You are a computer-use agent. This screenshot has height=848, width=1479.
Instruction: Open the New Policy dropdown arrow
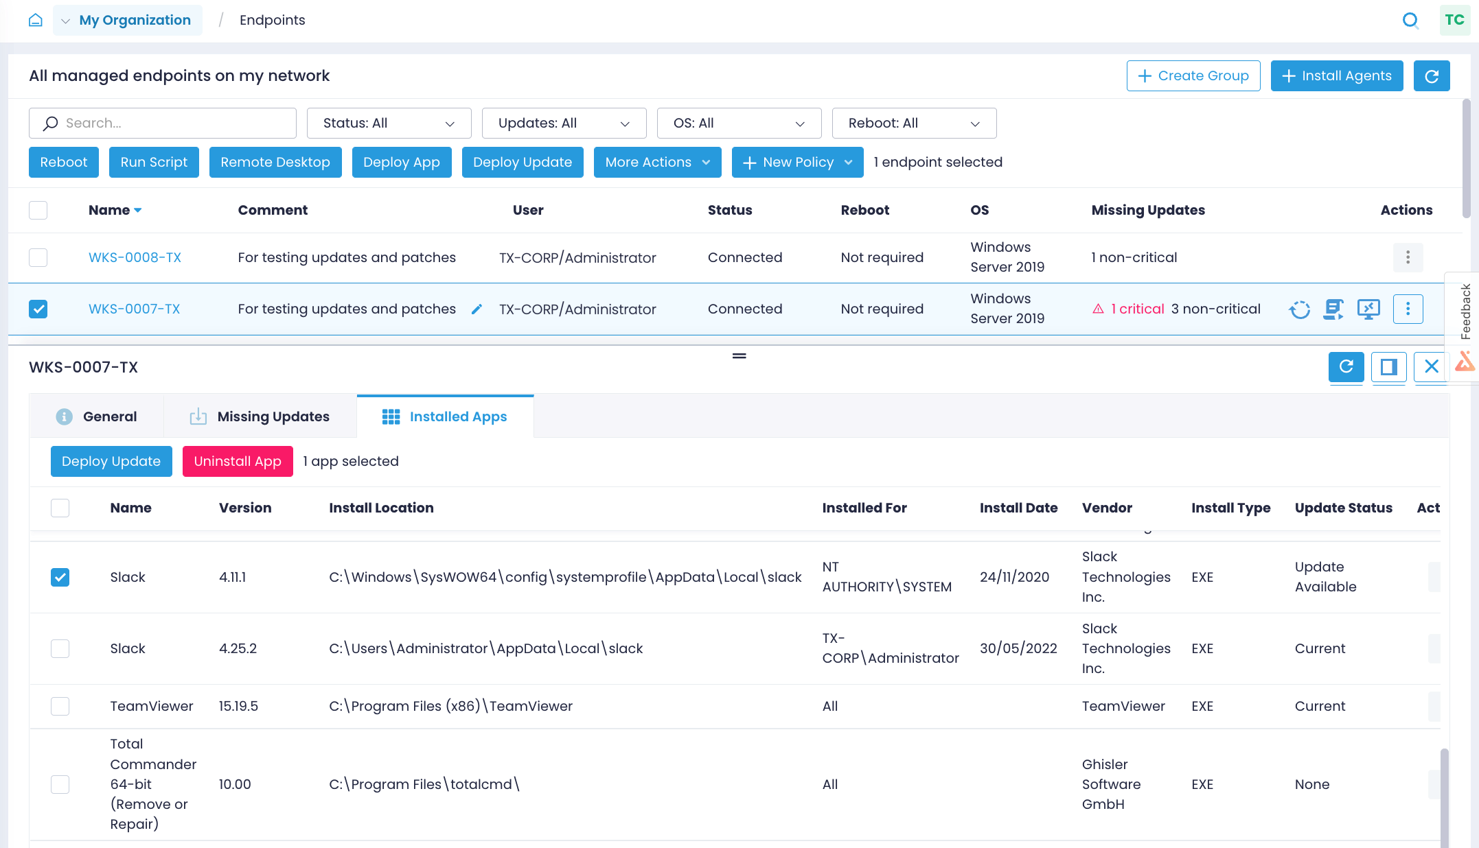click(x=849, y=163)
